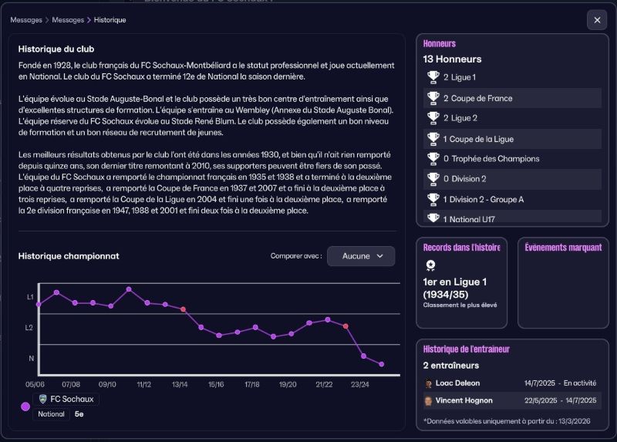Click the record medal icon
Image resolution: width=617 pixels, height=442 pixels.
[x=430, y=265]
